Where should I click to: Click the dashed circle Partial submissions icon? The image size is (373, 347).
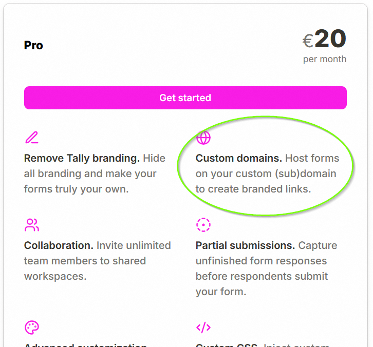pos(203,225)
